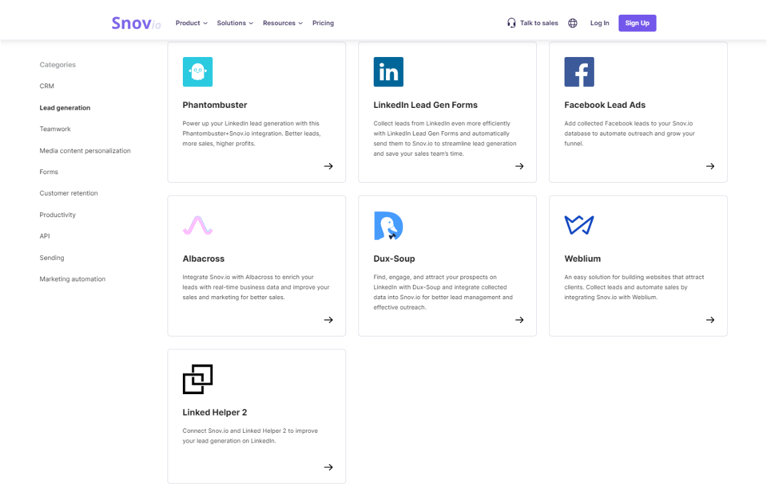Click the Log In link
767x491 pixels.
pos(599,23)
